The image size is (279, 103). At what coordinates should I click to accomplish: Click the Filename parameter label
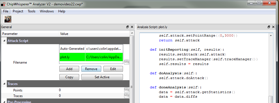click(20, 62)
